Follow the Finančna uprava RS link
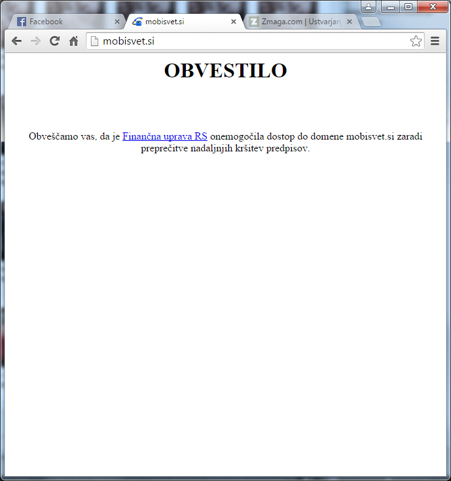Viewport: 451px width, 481px height. point(165,136)
